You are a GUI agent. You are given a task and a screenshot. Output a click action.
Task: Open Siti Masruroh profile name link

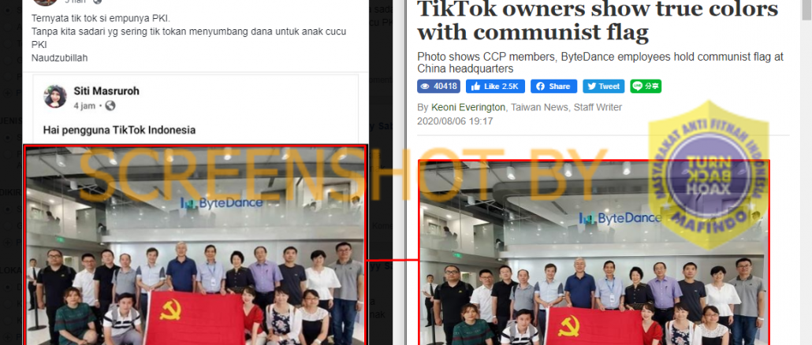click(106, 91)
